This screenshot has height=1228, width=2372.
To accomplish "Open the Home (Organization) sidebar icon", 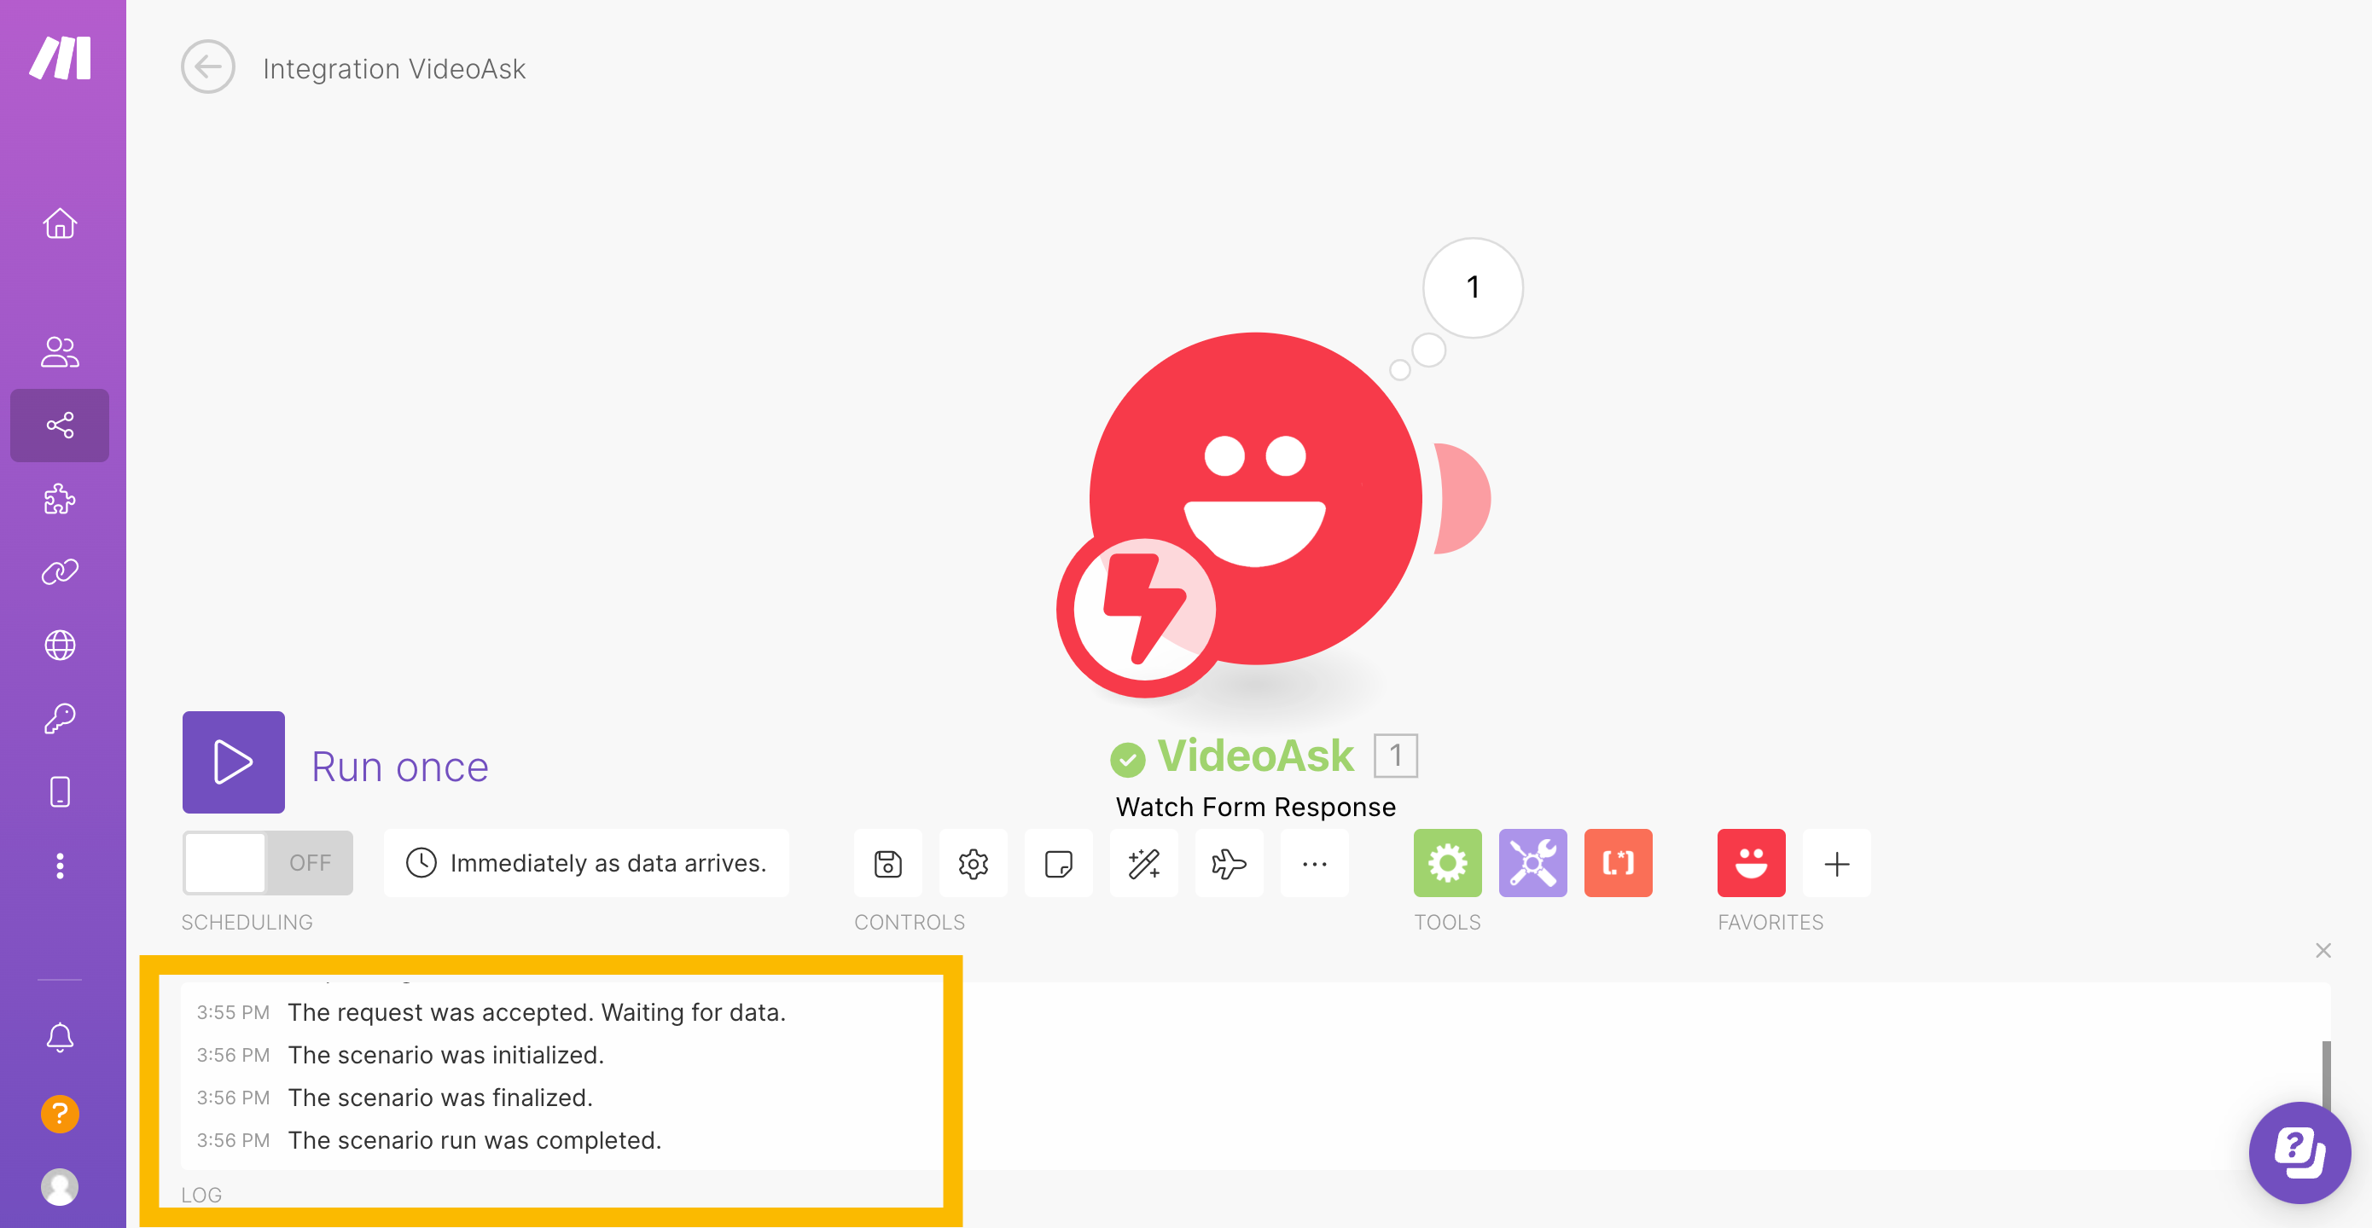I will 60,223.
